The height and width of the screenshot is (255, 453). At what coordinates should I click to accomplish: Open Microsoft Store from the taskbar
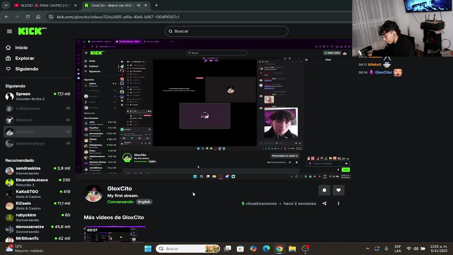pyautogui.click(x=240, y=249)
